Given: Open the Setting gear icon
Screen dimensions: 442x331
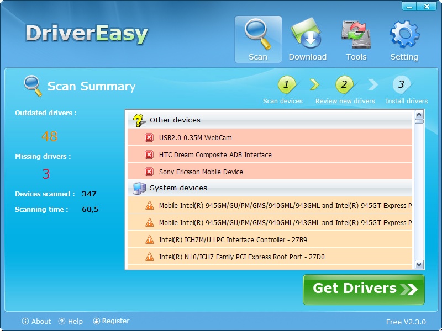Looking at the screenshot, I should (404, 34).
